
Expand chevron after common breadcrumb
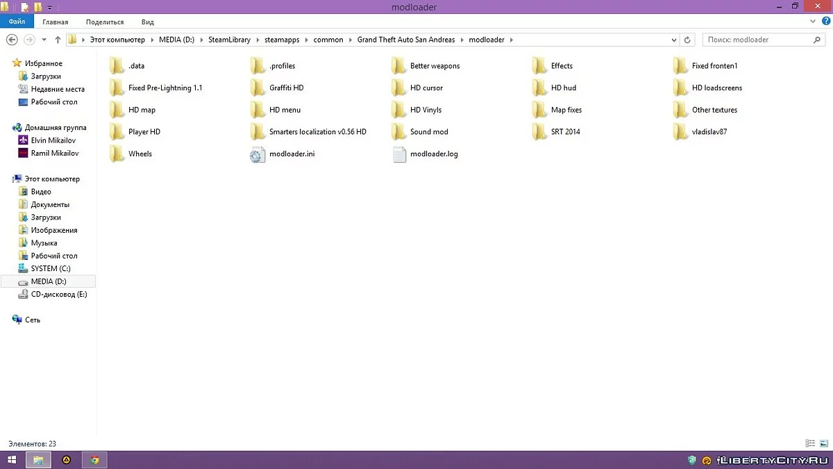(x=351, y=40)
